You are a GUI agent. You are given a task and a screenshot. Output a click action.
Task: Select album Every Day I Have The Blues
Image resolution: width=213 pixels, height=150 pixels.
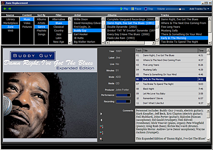131,34
